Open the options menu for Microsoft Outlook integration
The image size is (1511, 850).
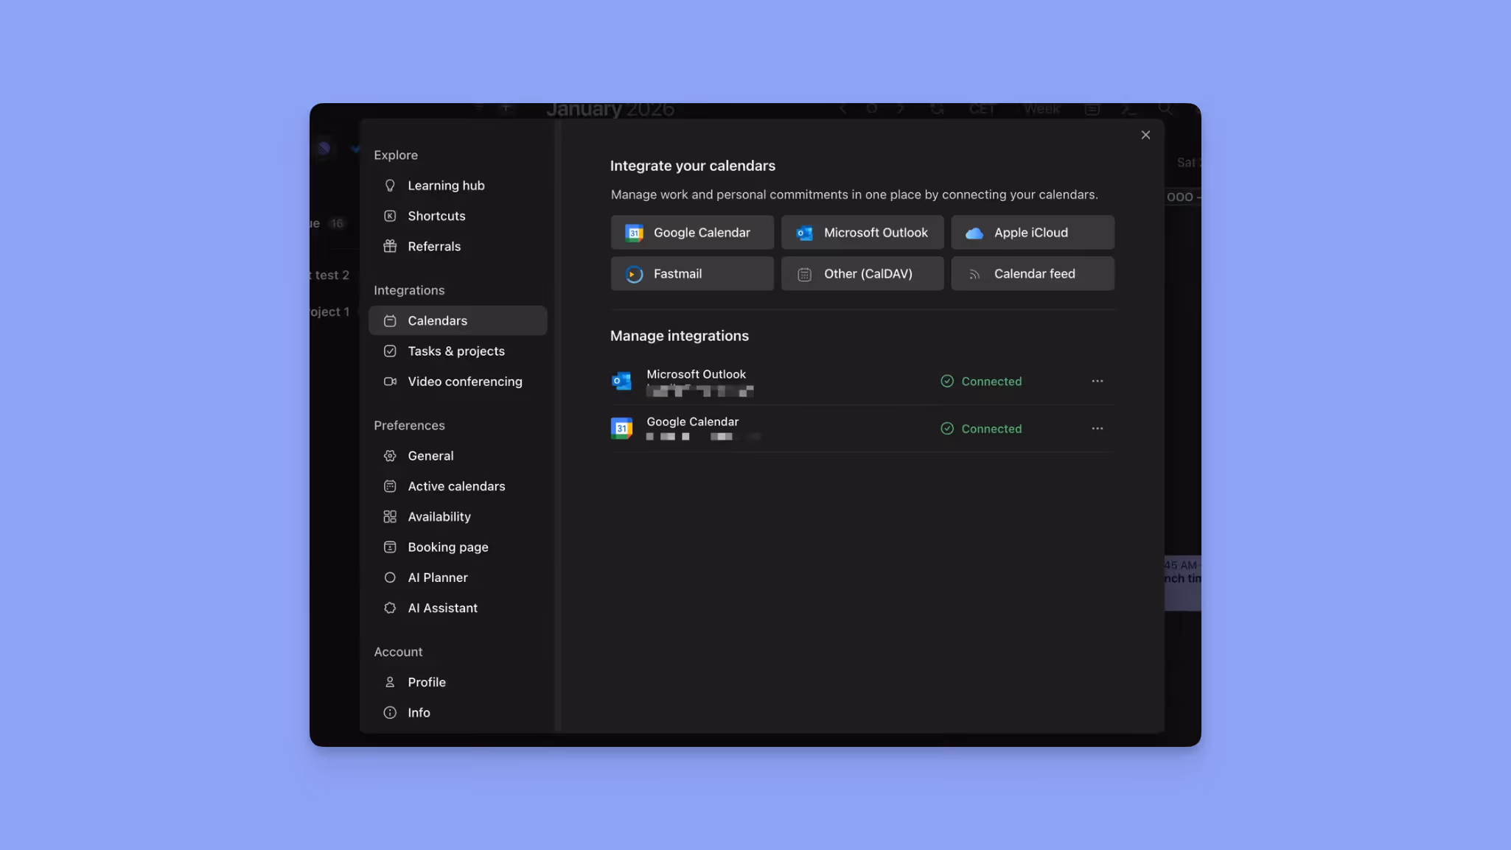click(x=1097, y=381)
